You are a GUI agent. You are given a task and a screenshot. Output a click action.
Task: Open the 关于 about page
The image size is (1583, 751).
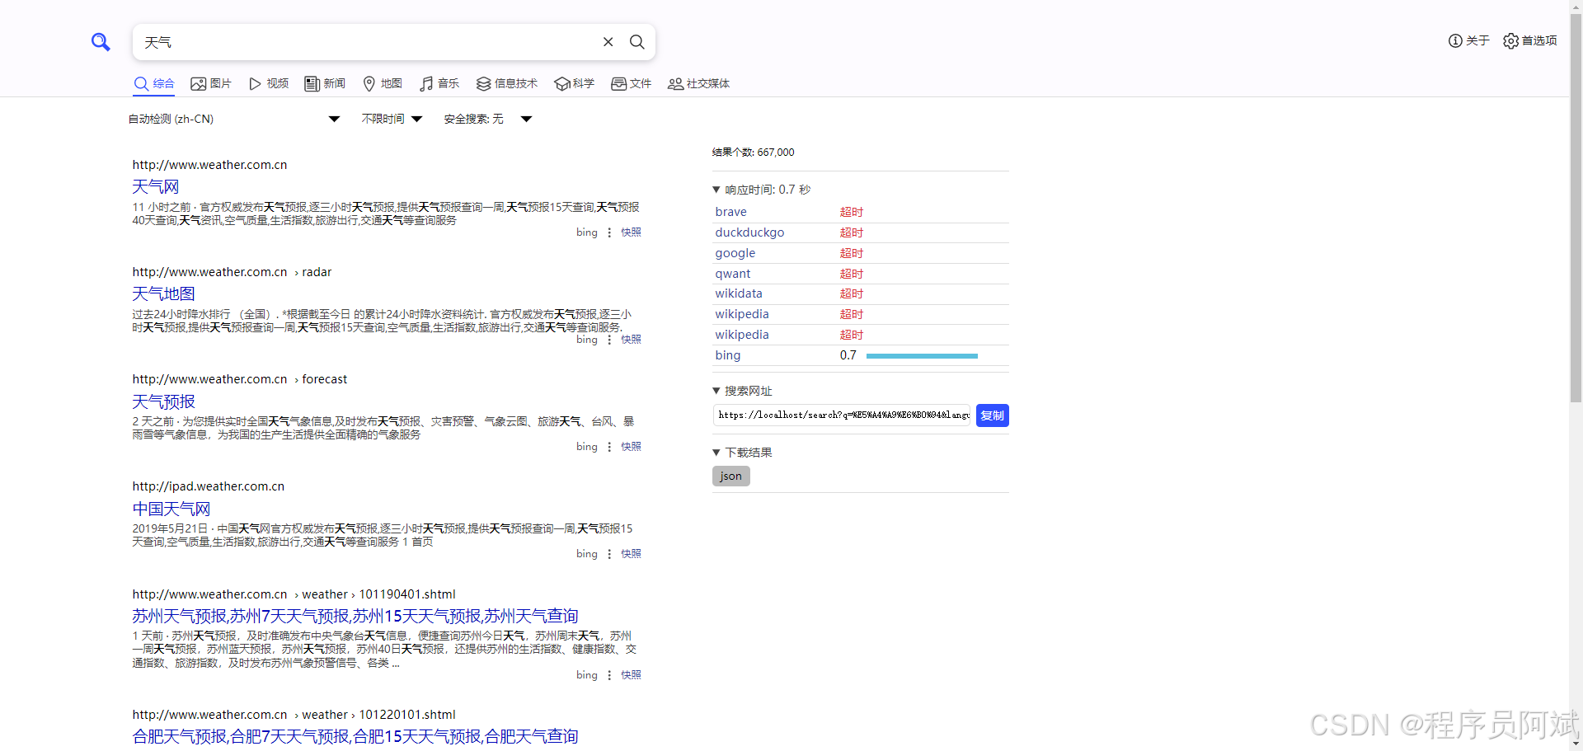(1469, 40)
